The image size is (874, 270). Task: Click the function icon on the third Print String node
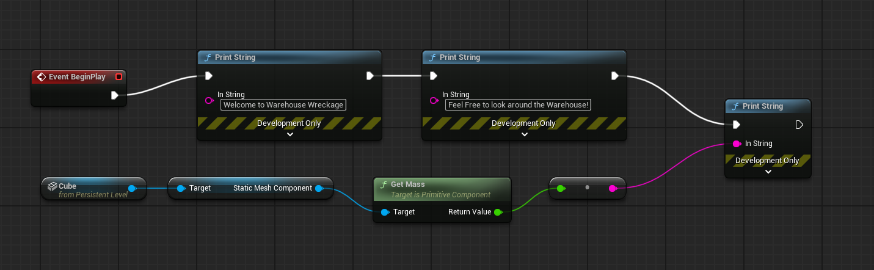point(735,106)
